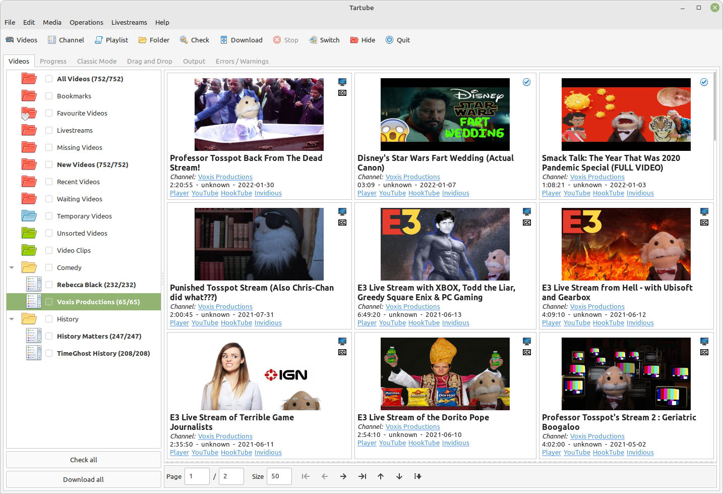The height and width of the screenshot is (494, 723).
Task: Switch to the Errors / Warnings tab
Action: (242, 61)
